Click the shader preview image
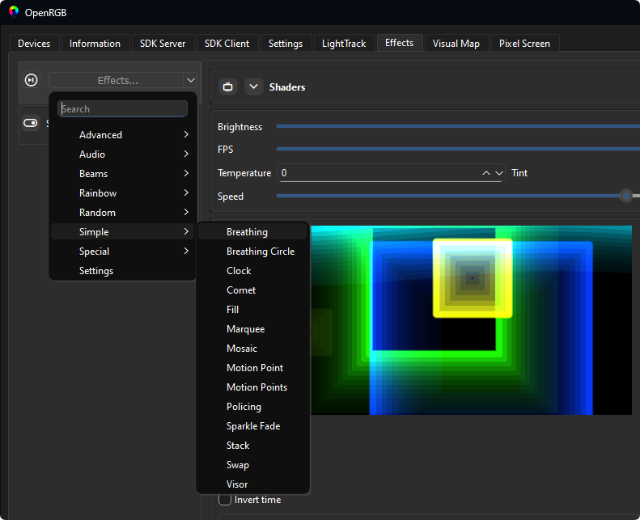Viewport: 640px width, 520px height. [x=472, y=320]
